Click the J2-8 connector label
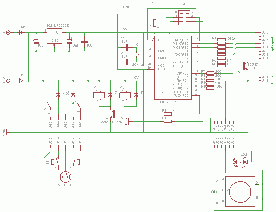Screen dimensions: 276x212 [265, 32]
